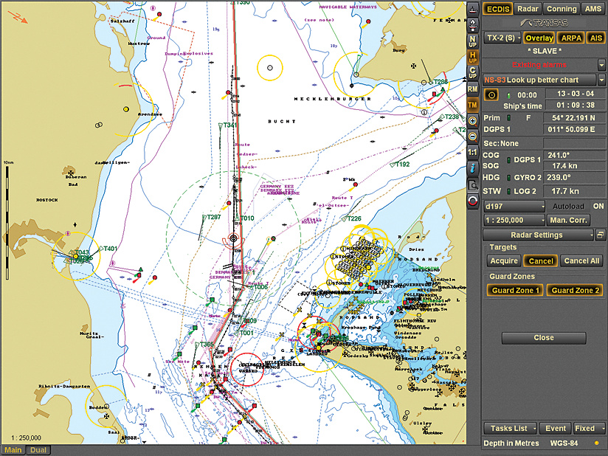The image size is (608, 456).
Task: Open the chart info (i) tool
Action: [x=473, y=168]
